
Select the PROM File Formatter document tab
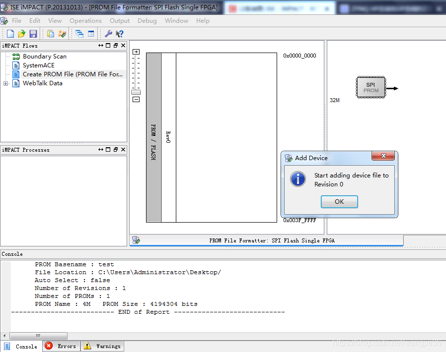(x=267, y=240)
